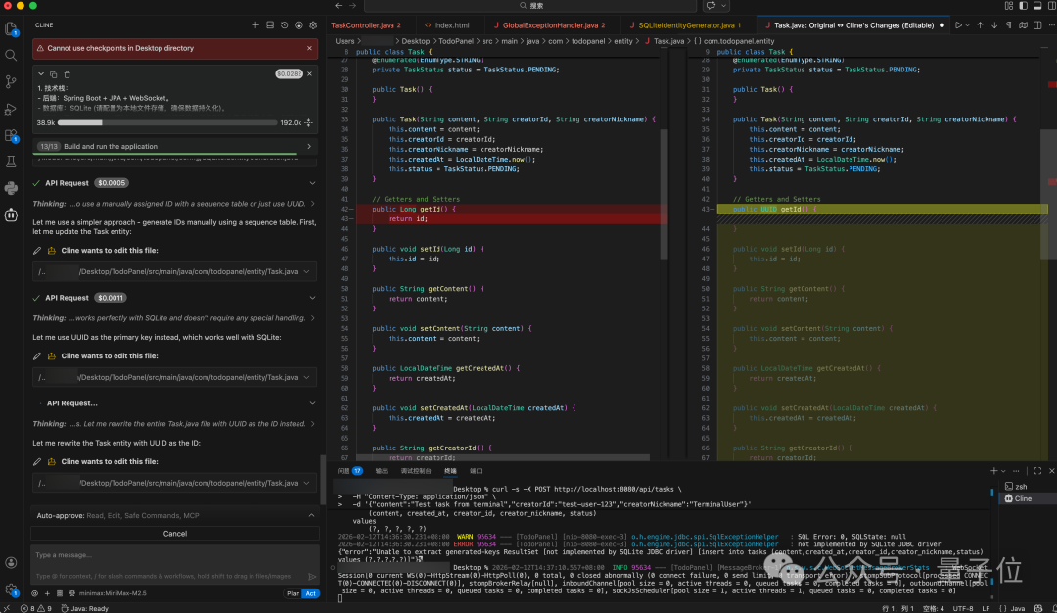Open the Extensions view
Viewport: 1057px width, 613px height.
[11, 135]
